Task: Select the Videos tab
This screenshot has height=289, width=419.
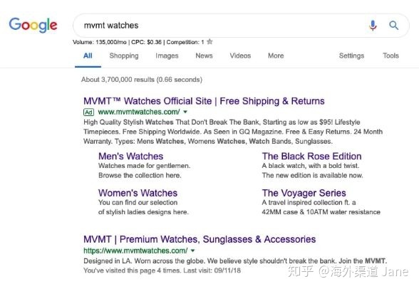Action: (240, 56)
